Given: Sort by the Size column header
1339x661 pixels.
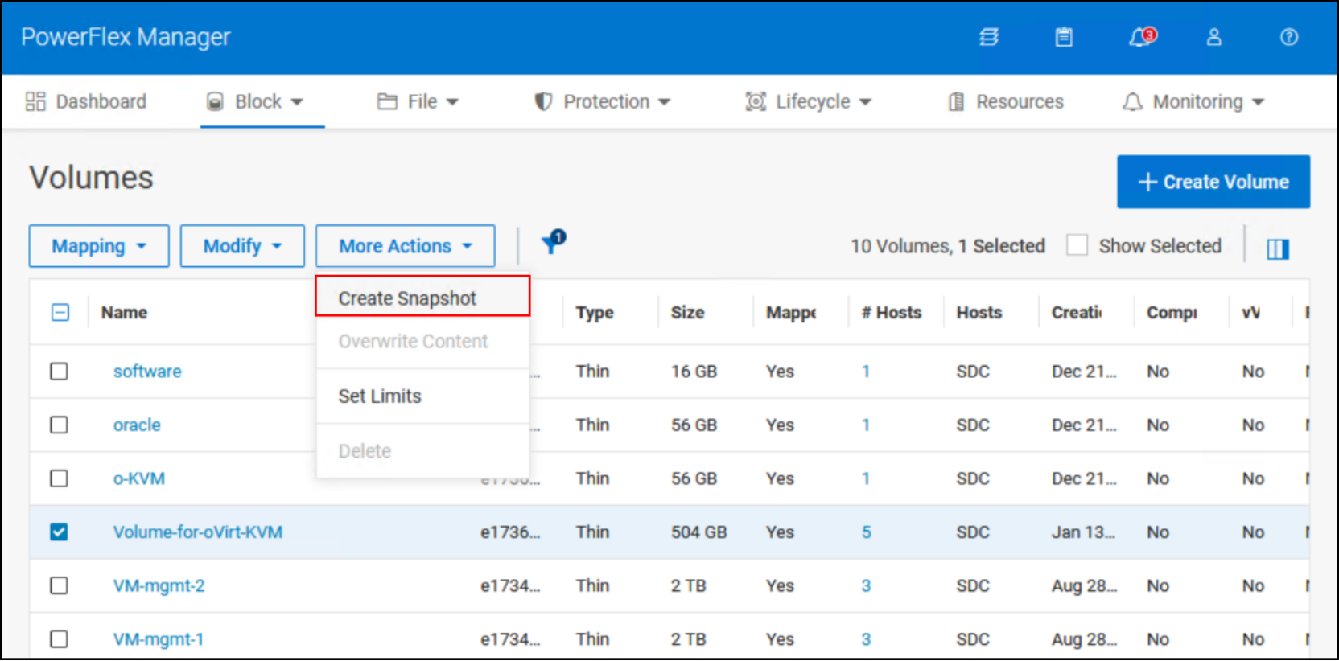Looking at the screenshot, I should coord(688,312).
